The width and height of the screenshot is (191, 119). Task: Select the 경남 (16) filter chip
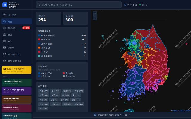click(79, 104)
